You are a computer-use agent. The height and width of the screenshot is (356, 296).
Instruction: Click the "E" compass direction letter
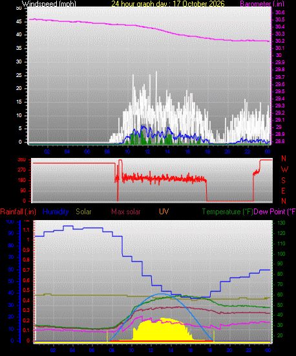[283, 191]
